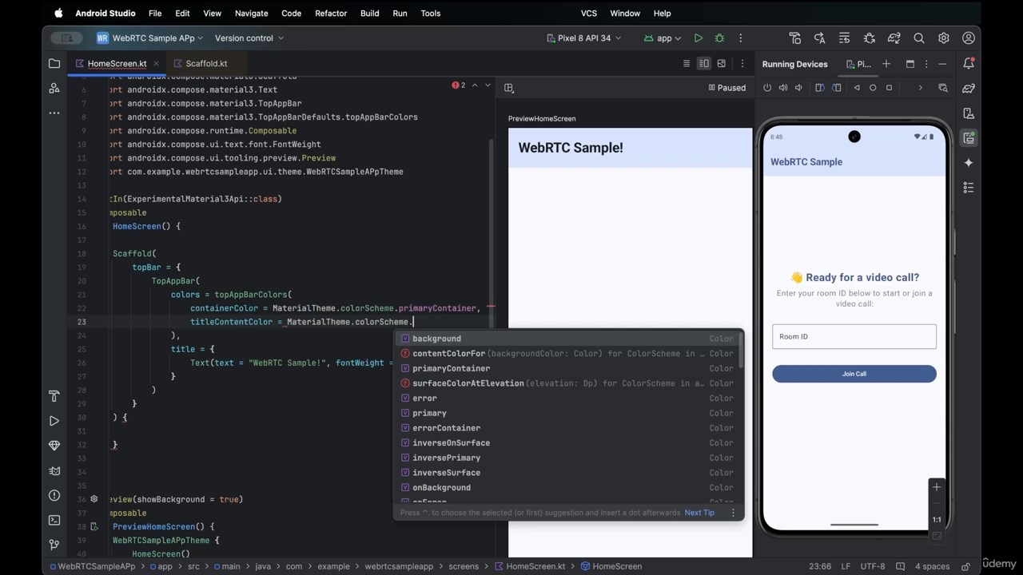
Task: Open the Run tool window icon
Action: 54,421
